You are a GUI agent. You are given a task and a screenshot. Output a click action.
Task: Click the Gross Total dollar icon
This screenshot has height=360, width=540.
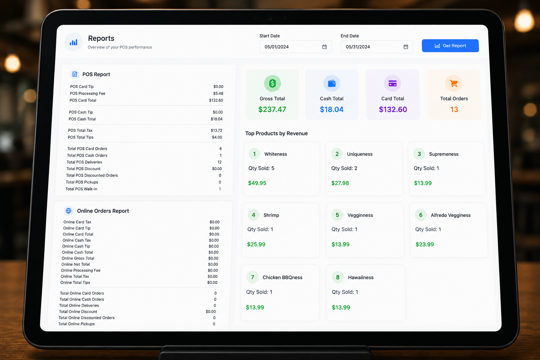[272, 83]
